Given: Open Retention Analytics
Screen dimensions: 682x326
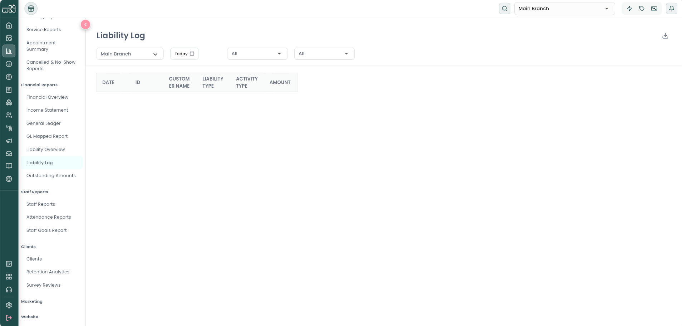Looking at the screenshot, I should pyautogui.click(x=48, y=272).
